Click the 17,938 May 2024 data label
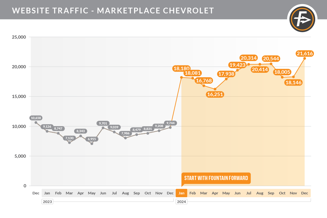This screenshot has height=218, width=327. click(x=226, y=74)
